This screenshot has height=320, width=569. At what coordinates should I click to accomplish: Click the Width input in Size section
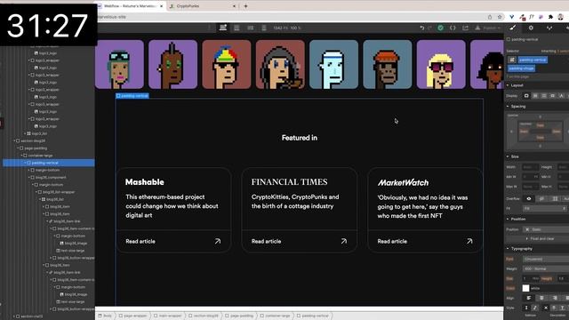tap(530, 167)
